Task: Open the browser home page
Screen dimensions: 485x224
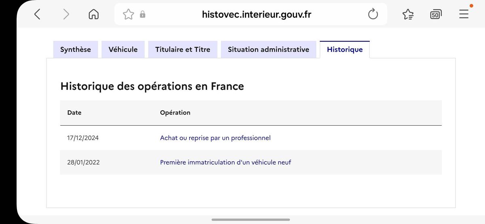Action: tap(93, 15)
